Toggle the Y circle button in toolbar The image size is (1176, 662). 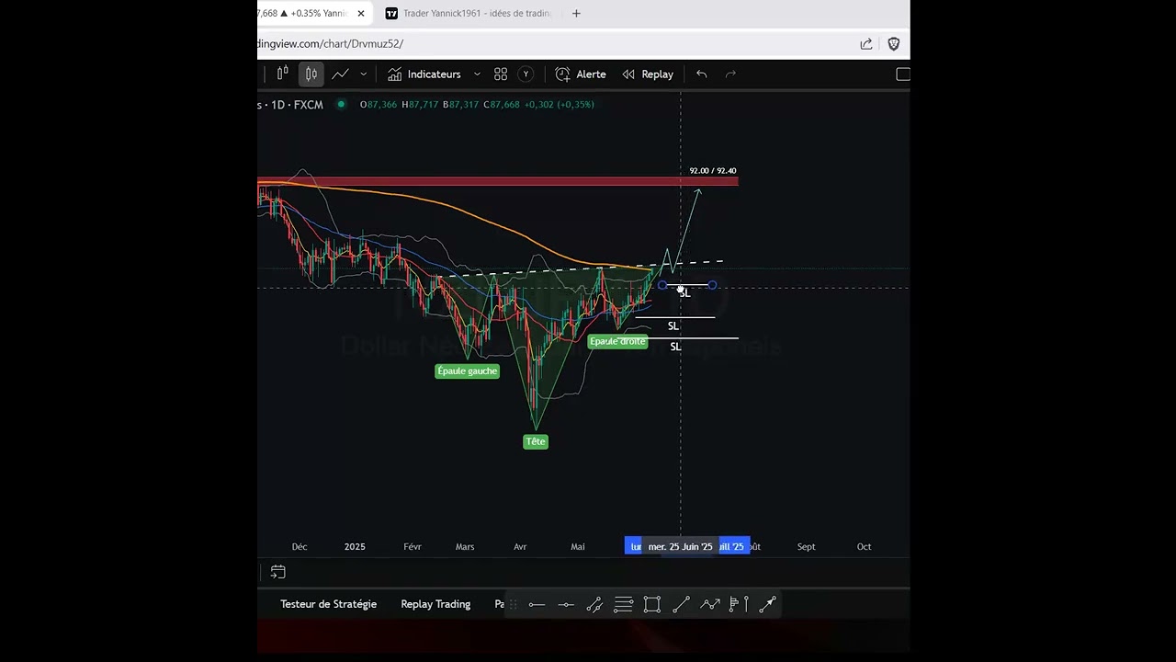(x=526, y=74)
